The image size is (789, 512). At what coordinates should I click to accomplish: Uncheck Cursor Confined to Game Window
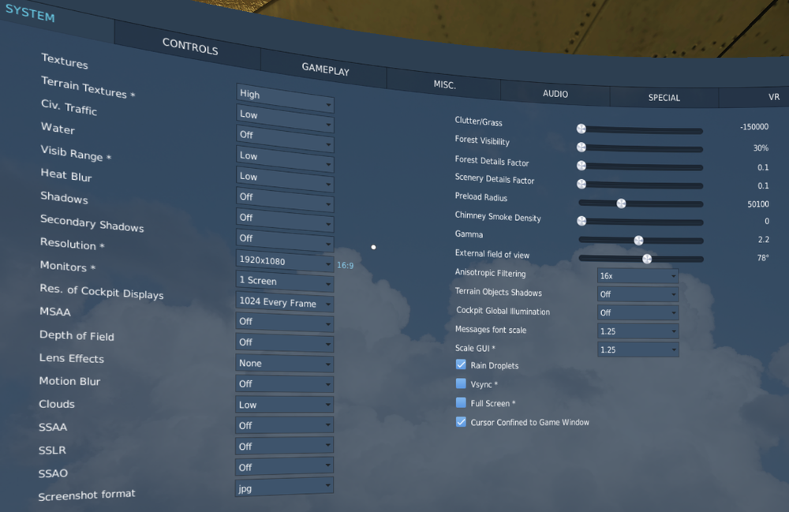pos(461,422)
